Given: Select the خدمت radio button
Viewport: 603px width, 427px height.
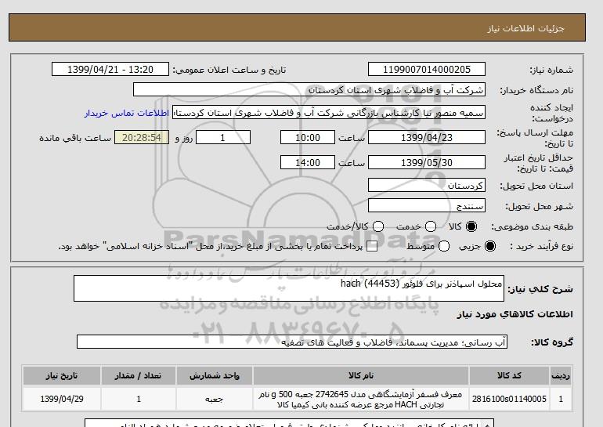Looking at the screenshot, I should [431, 226].
